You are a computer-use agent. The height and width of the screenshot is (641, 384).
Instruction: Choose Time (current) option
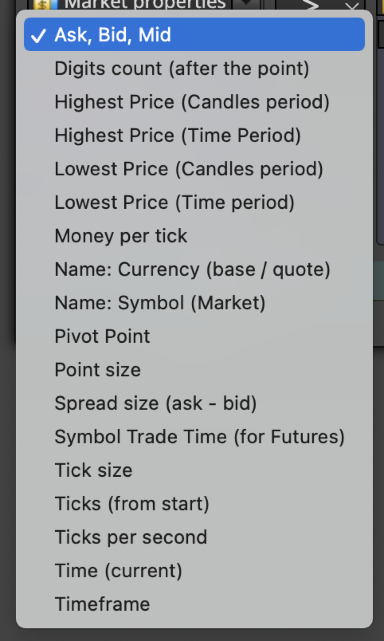pyautogui.click(x=194, y=570)
